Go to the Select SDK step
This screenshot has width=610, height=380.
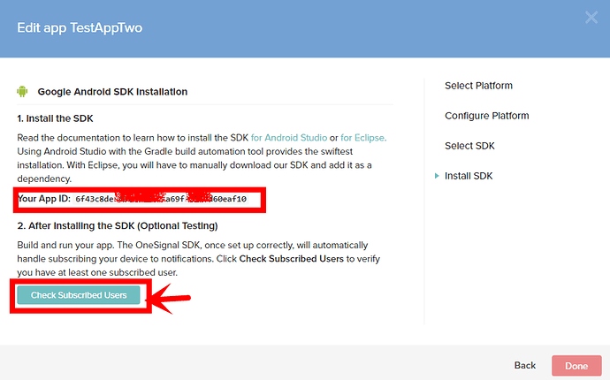[469, 146]
